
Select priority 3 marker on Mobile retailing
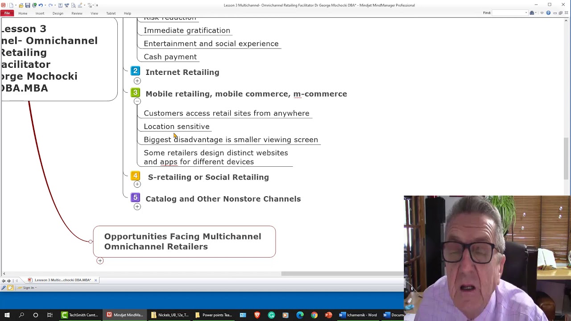pyautogui.click(x=135, y=93)
